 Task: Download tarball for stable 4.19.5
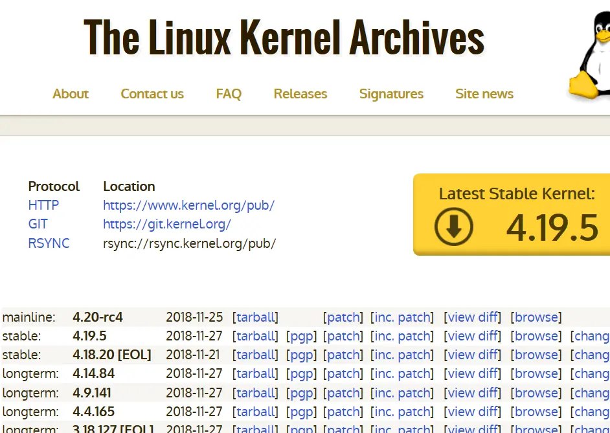pos(256,336)
